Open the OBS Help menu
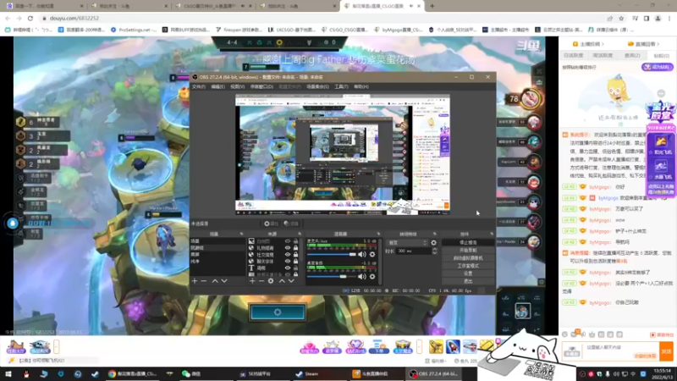The height and width of the screenshot is (381, 677). (361, 87)
